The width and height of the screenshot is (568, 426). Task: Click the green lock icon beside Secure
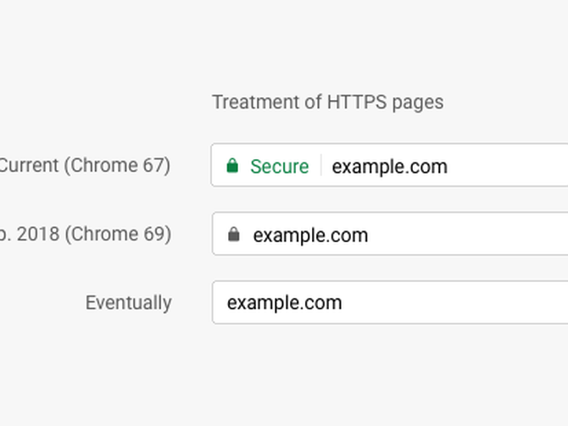[x=232, y=165]
